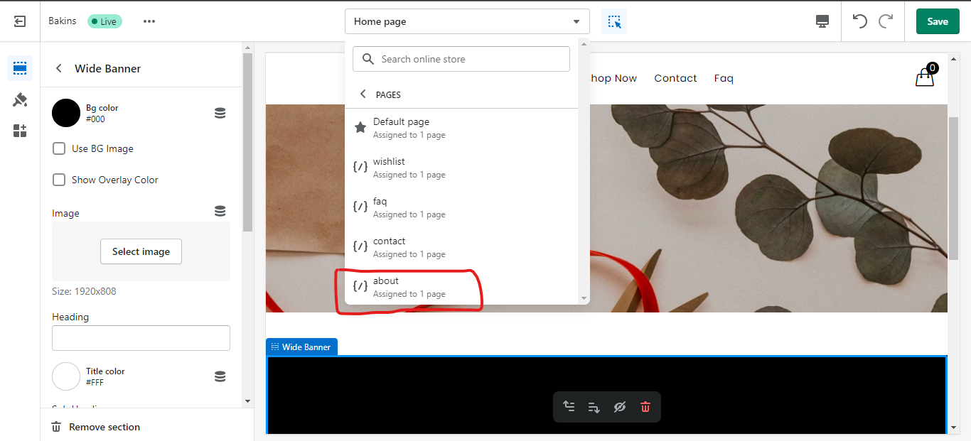Click the Save button
The width and height of the screenshot is (971, 441).
(x=938, y=21)
